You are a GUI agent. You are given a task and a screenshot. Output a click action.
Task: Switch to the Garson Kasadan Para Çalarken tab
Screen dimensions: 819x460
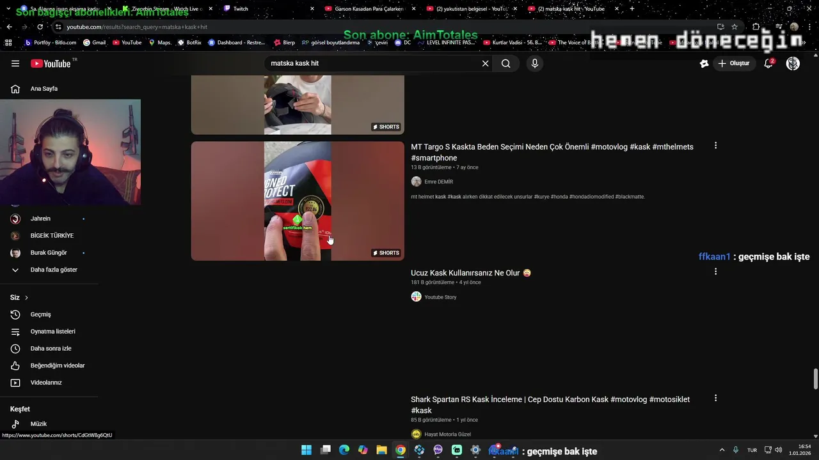point(370,9)
